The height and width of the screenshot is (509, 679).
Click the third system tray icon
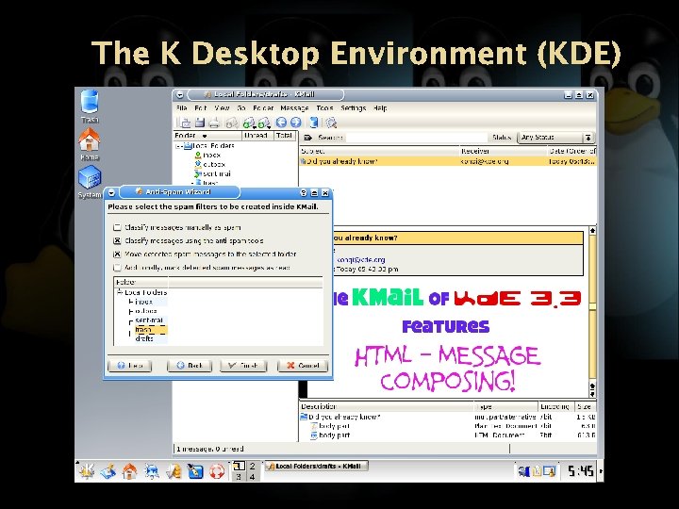[549, 471]
